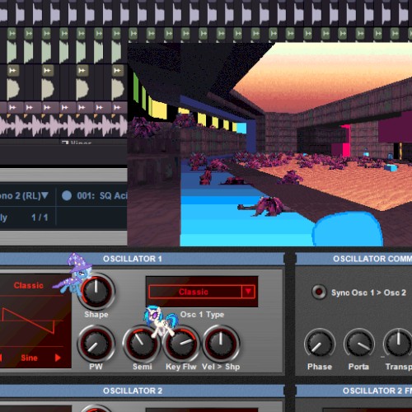
Task: Click the first clip marker icon on the green track
Action: [12, 34]
